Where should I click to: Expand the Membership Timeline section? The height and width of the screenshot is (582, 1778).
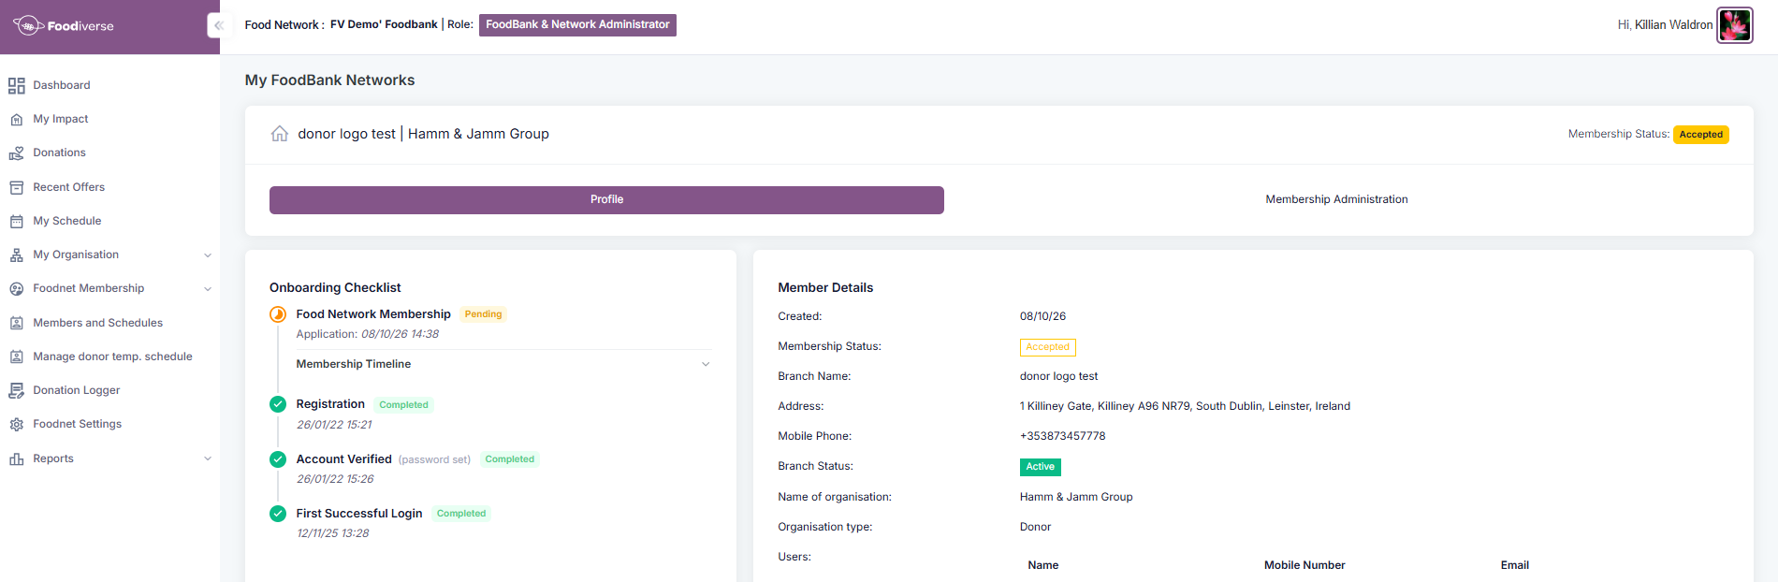pyautogui.click(x=503, y=364)
